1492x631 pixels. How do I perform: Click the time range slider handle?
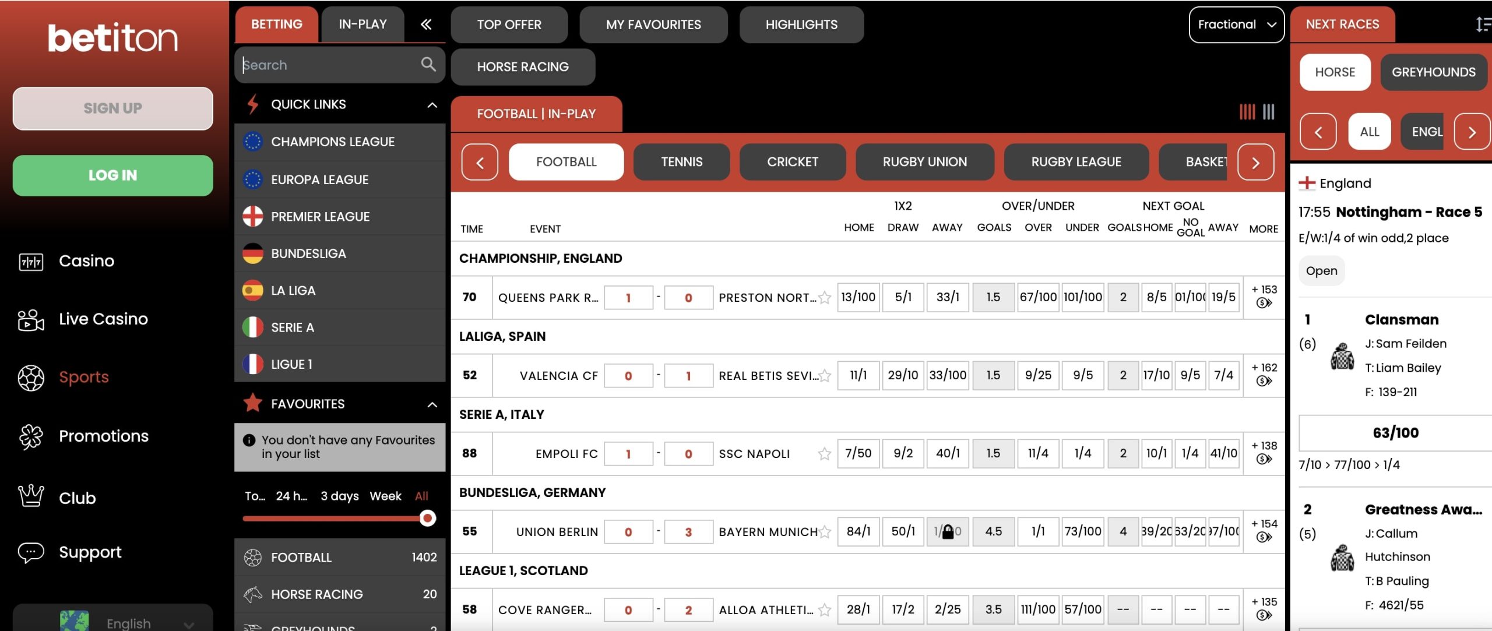428,518
